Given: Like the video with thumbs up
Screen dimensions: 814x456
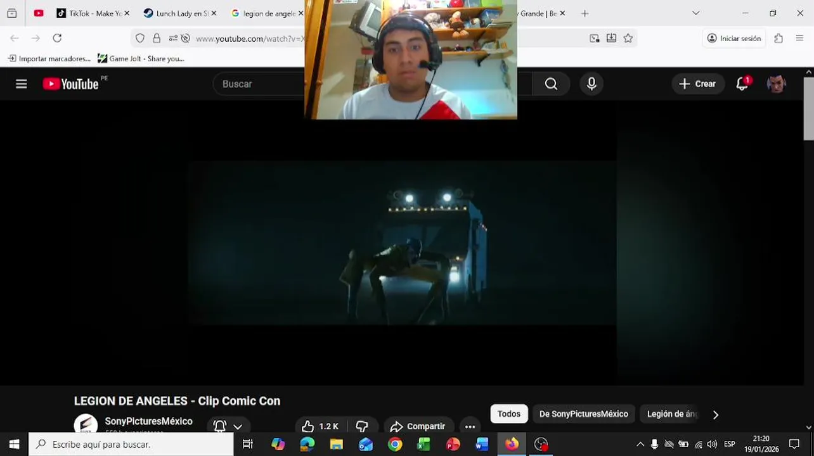Looking at the screenshot, I should pyautogui.click(x=320, y=426).
